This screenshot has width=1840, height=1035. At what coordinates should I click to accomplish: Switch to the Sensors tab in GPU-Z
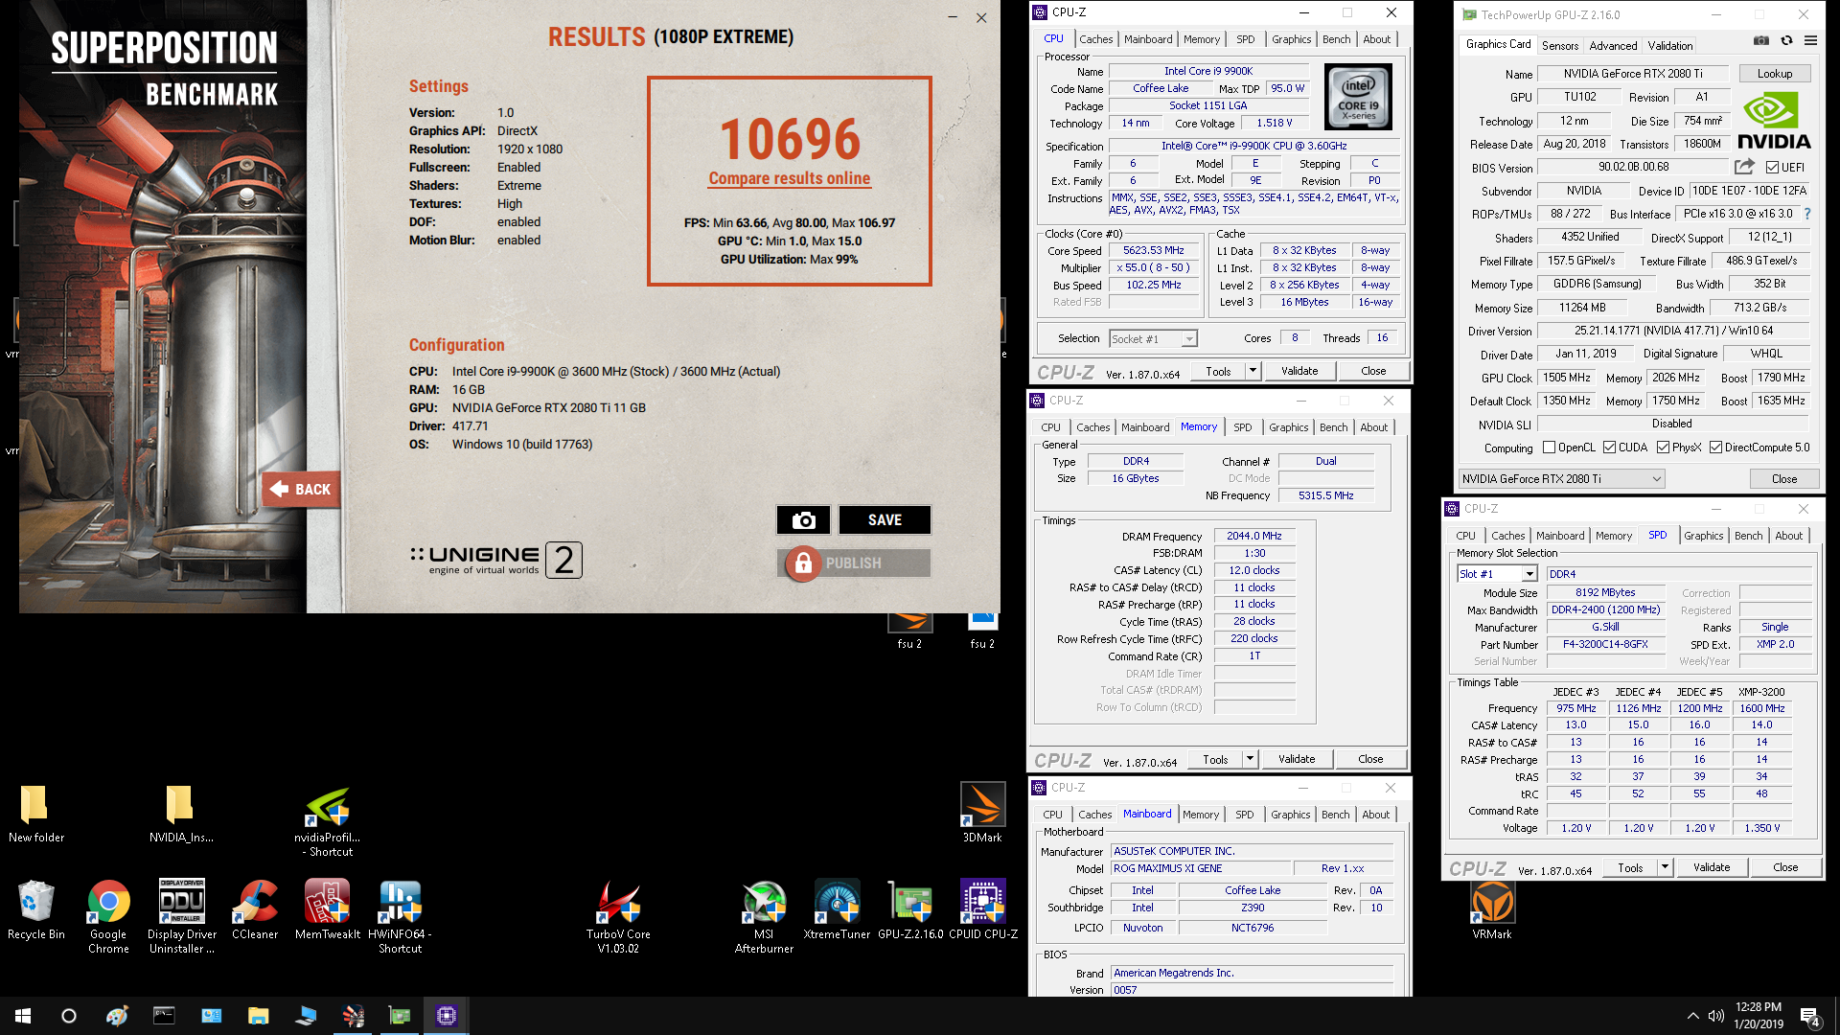[x=1559, y=45]
